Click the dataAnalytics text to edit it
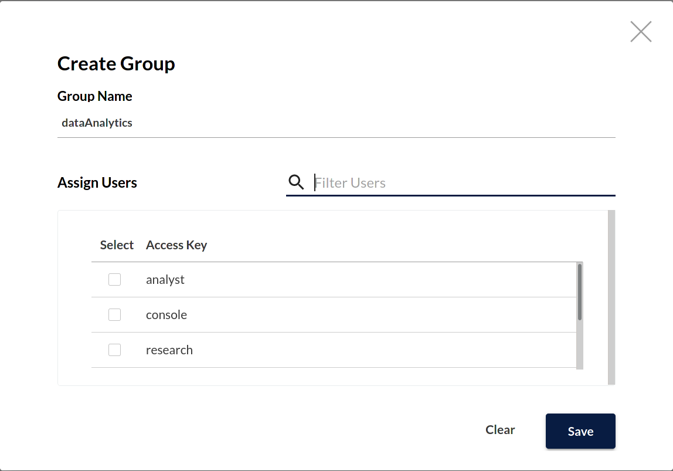This screenshot has width=673, height=471. tap(97, 123)
